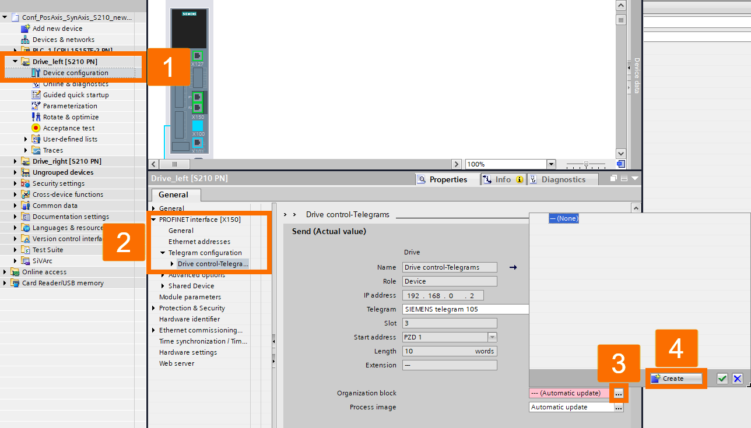The height and width of the screenshot is (428, 751).
Task: Open Start address PZD 1 dropdown
Action: [492, 337]
